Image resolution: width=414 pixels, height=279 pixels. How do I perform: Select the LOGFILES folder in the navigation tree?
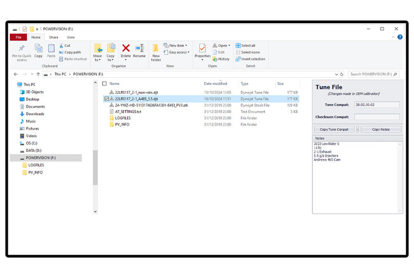pos(36,165)
